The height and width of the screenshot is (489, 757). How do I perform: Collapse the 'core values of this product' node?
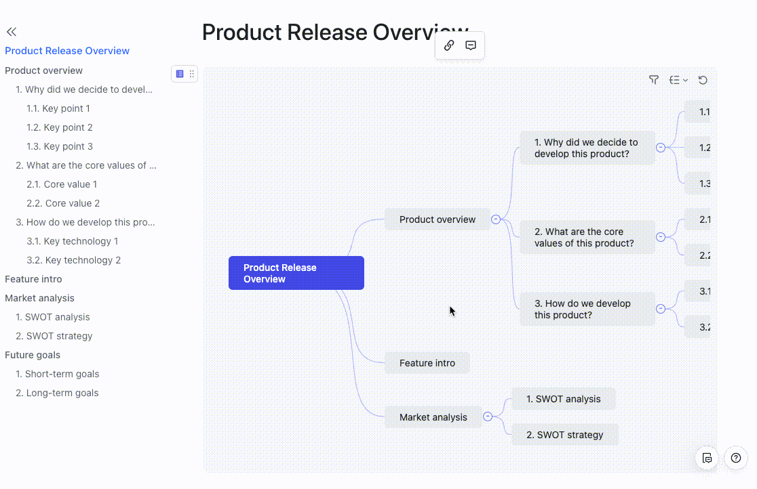(661, 237)
